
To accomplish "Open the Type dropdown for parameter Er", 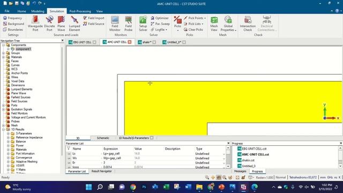I will pyautogui.click(x=223, y=163).
